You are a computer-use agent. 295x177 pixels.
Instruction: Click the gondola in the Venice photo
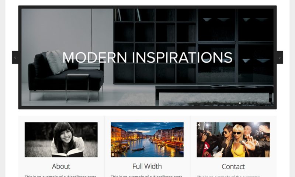pos(138,149)
